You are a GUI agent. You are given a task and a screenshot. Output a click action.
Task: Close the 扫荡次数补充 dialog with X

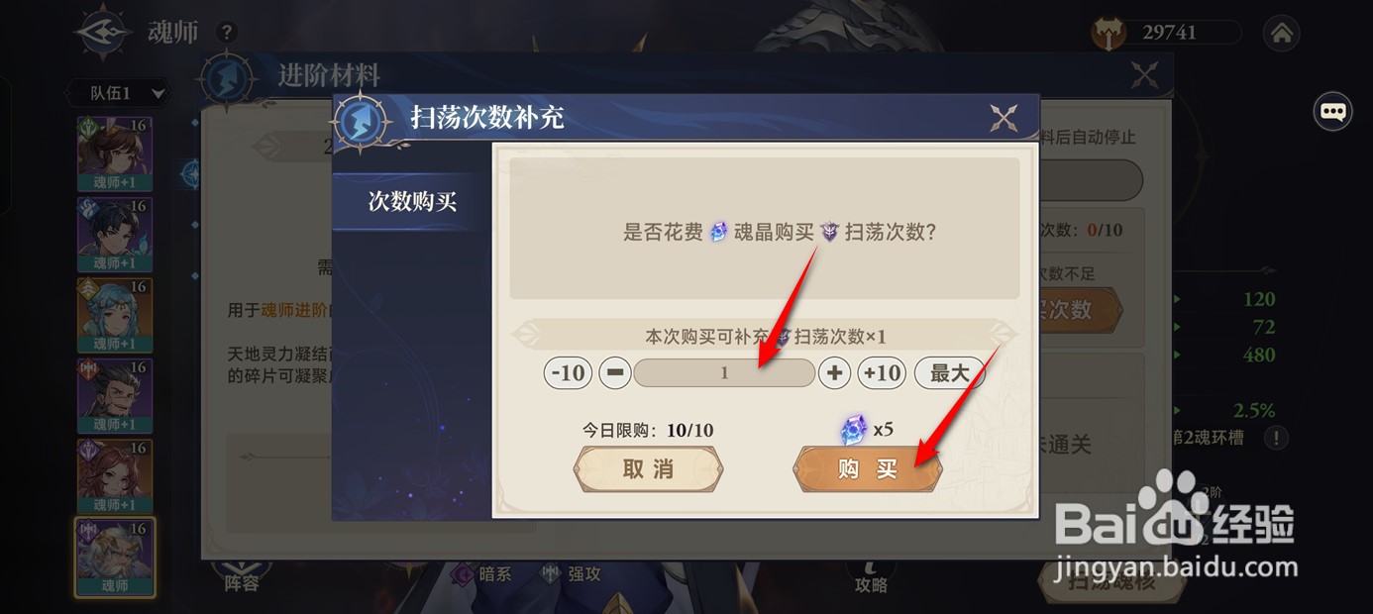pos(1003,119)
